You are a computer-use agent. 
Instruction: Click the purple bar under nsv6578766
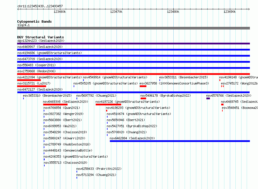[x=208, y=98]
